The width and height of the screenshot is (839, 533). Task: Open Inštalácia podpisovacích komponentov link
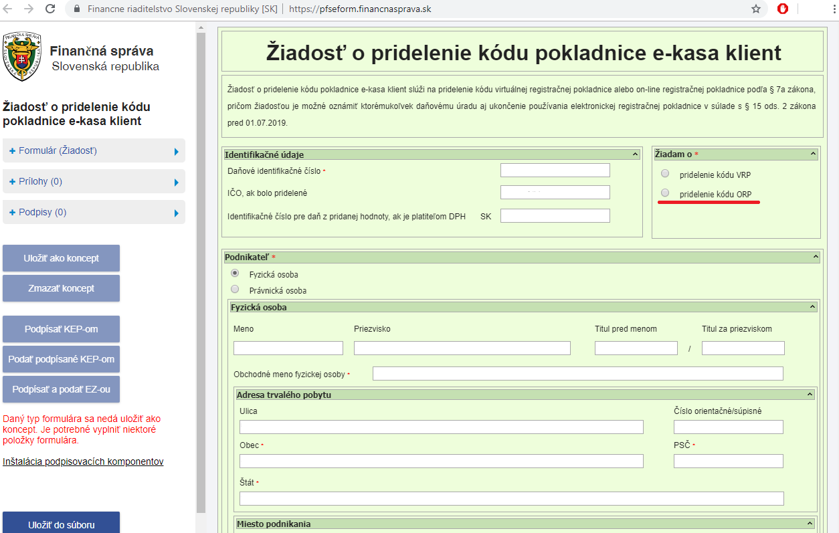pyautogui.click(x=83, y=461)
